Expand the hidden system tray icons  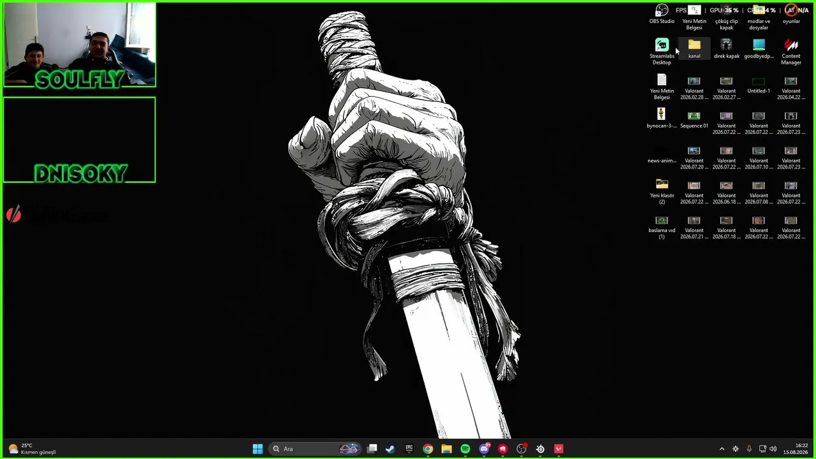click(x=722, y=449)
